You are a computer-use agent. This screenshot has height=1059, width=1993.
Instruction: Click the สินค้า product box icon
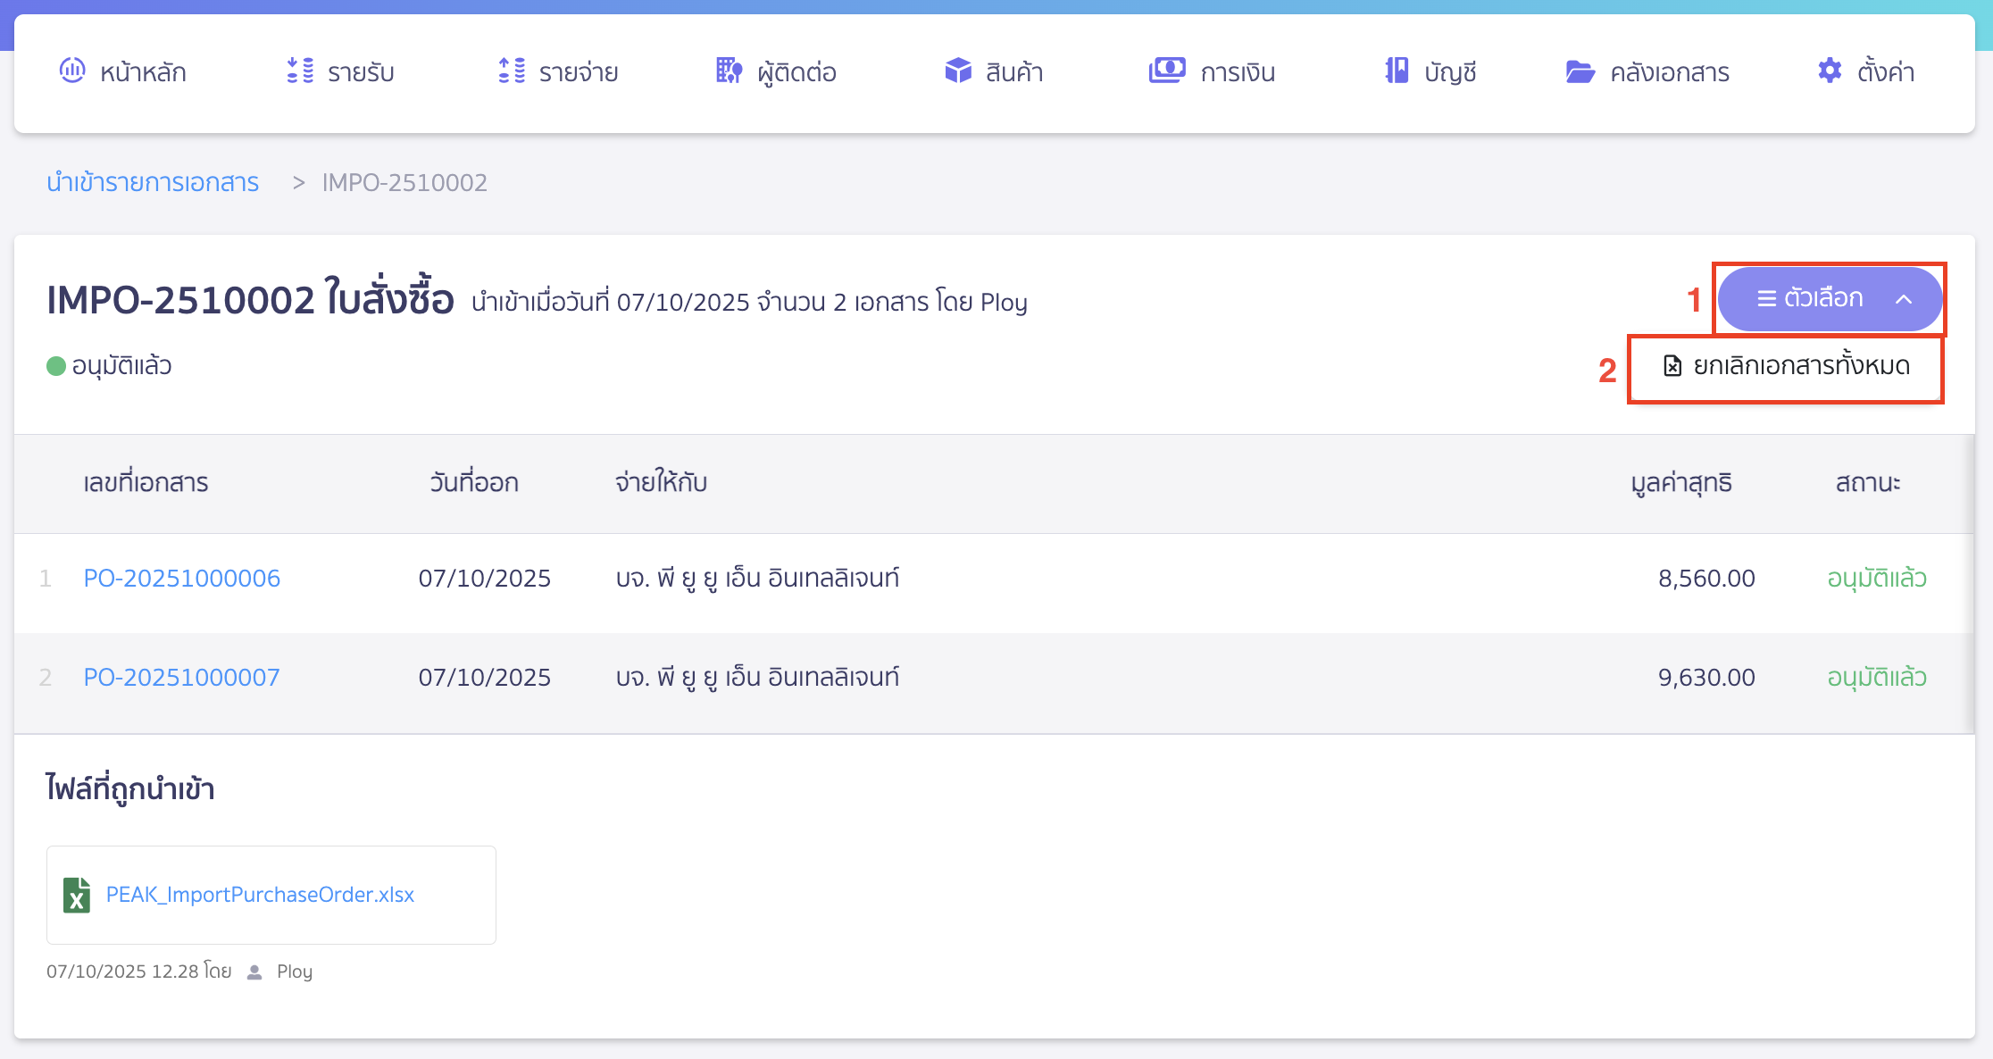(x=958, y=71)
